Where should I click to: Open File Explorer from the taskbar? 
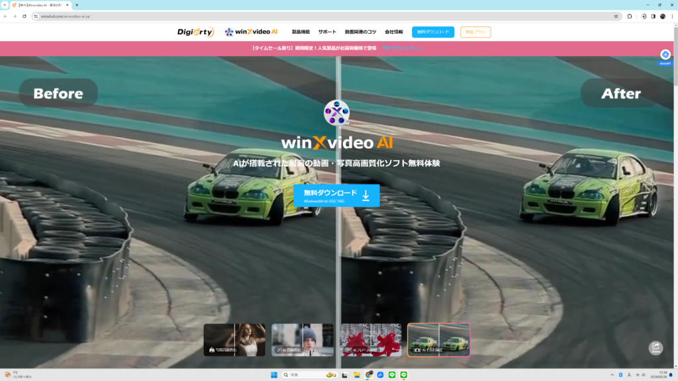(x=357, y=375)
